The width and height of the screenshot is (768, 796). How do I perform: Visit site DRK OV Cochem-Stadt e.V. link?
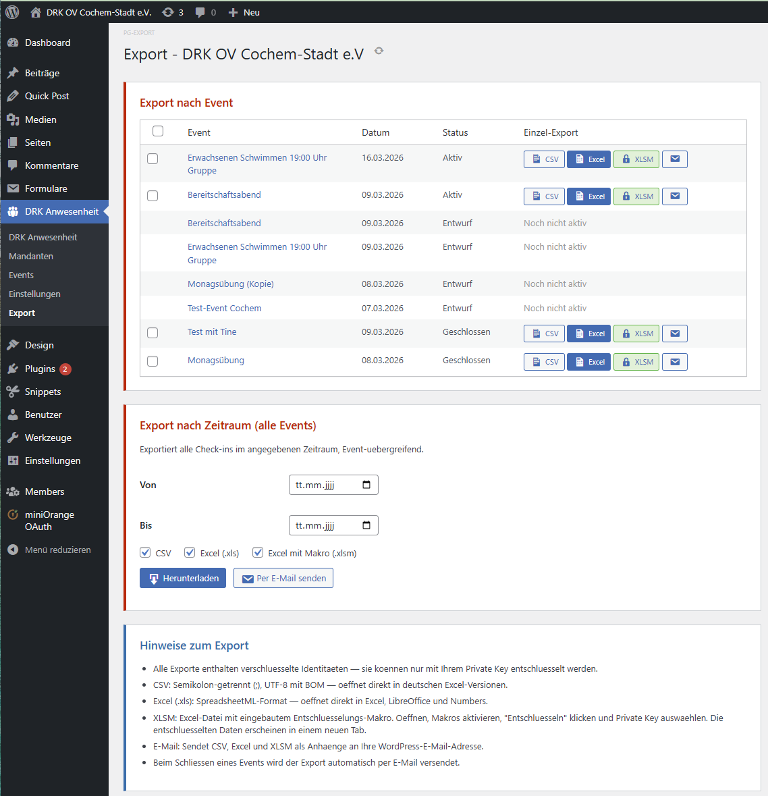point(91,12)
